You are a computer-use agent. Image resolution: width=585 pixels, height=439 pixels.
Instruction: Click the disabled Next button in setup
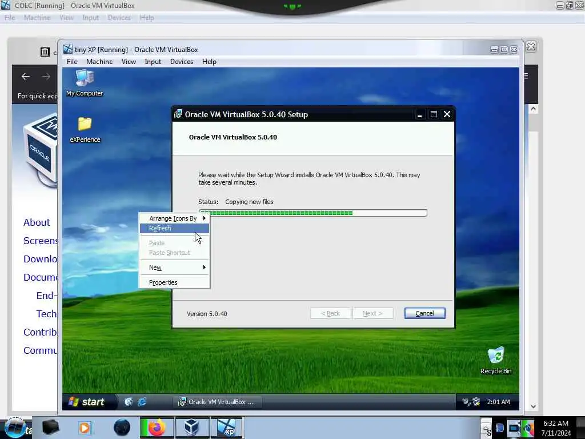[x=372, y=313]
